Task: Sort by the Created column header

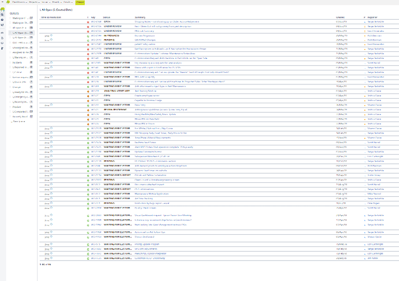Action: coord(340,17)
